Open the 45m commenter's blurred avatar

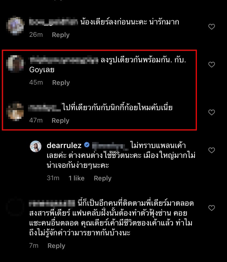pos(15,64)
